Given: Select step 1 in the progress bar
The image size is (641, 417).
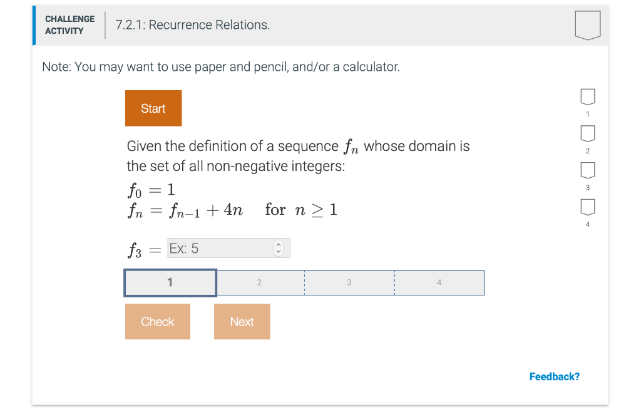Looking at the screenshot, I should tap(170, 282).
